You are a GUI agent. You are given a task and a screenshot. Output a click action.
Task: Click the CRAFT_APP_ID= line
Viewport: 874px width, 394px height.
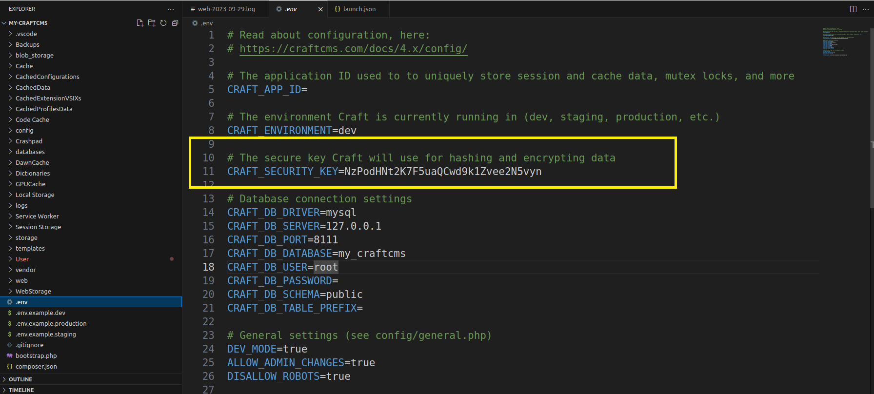coord(267,90)
